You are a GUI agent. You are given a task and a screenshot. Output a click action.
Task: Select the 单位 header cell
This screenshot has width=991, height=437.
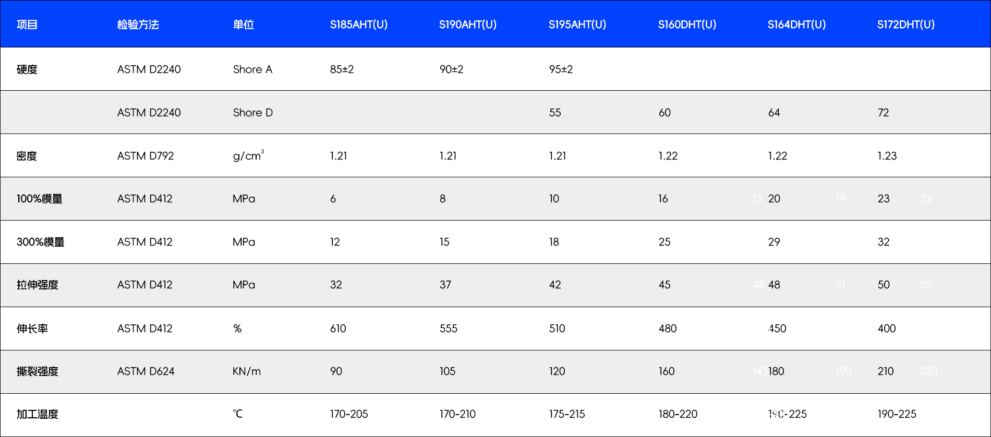[x=243, y=25]
